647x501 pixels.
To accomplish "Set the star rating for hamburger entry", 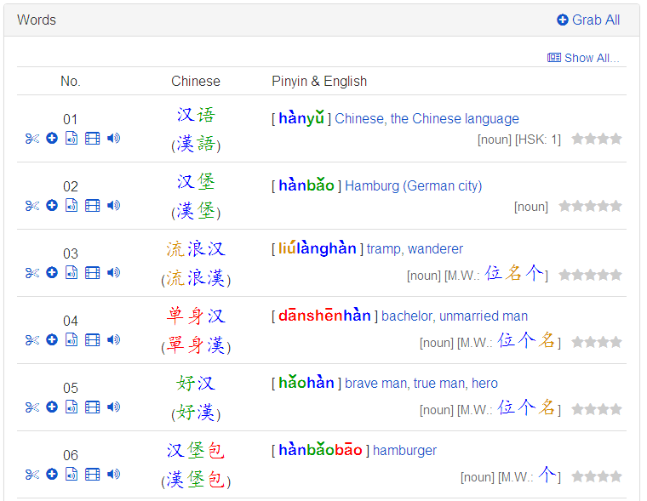I will [x=597, y=476].
